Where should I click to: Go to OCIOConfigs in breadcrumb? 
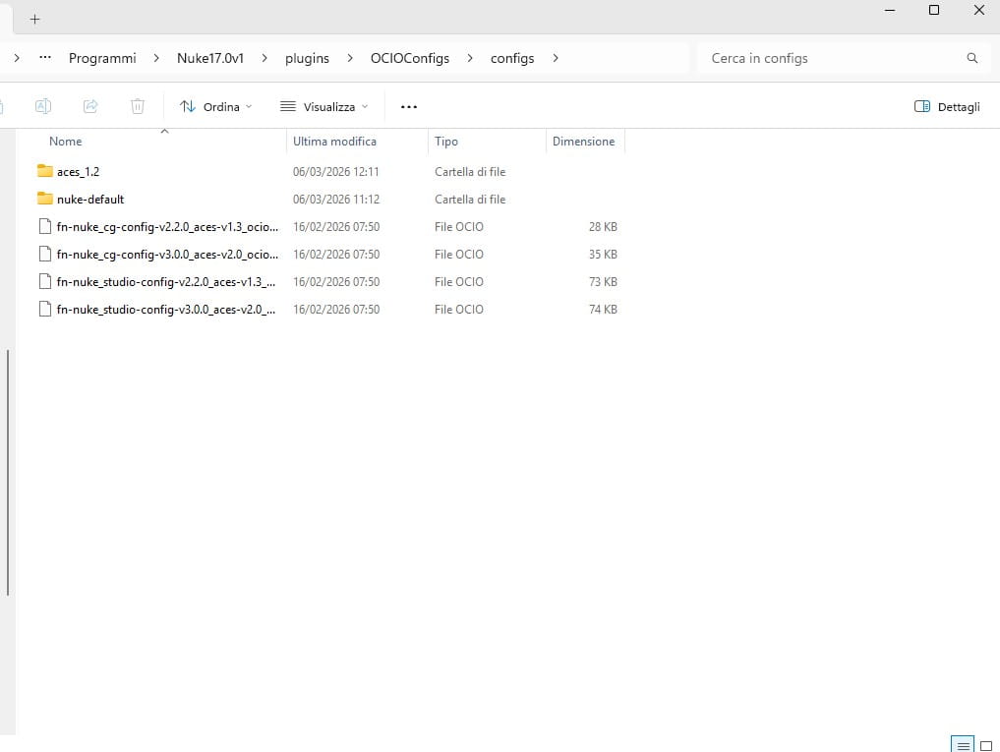(x=410, y=58)
